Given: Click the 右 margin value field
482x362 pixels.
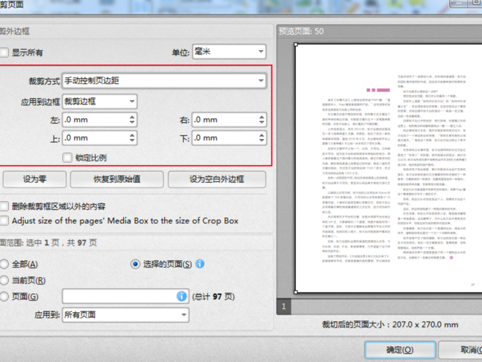Looking at the screenshot, I should click(x=225, y=120).
